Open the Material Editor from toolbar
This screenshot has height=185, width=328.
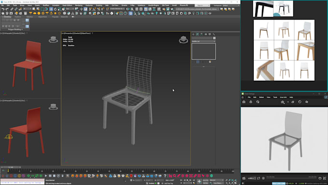click(x=159, y=9)
